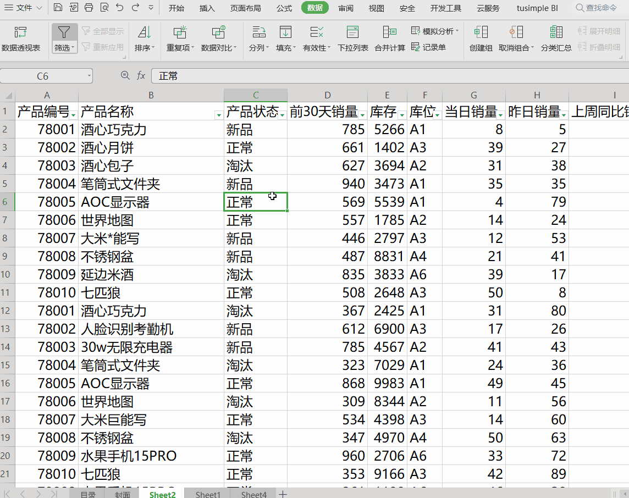Go to first sheet navigation arrow
629x498 pixels.
pos(7,494)
